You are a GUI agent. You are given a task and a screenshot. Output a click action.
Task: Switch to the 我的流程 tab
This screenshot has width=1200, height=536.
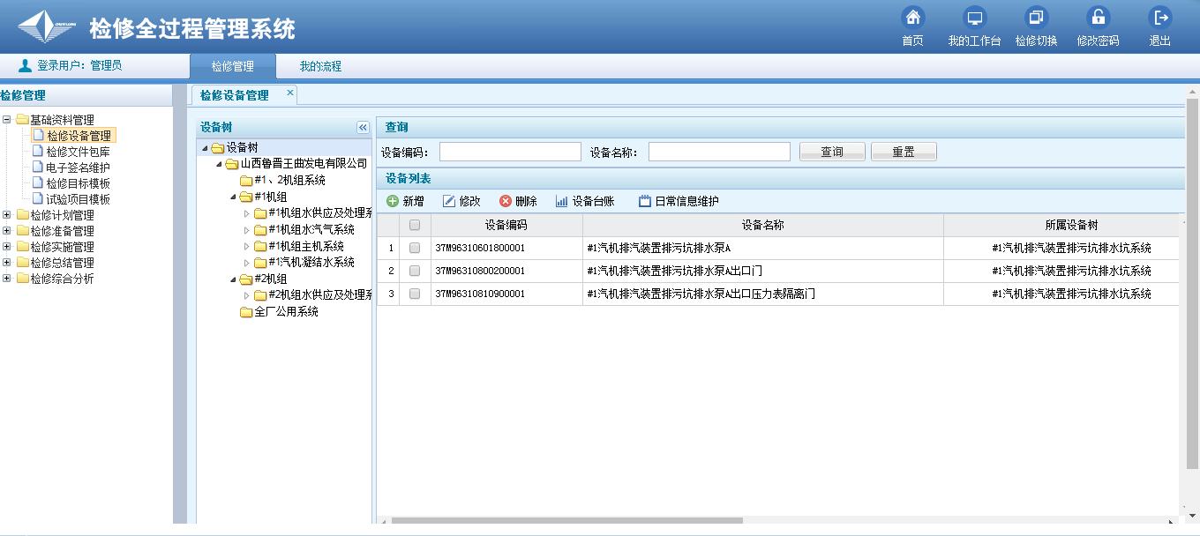(319, 66)
